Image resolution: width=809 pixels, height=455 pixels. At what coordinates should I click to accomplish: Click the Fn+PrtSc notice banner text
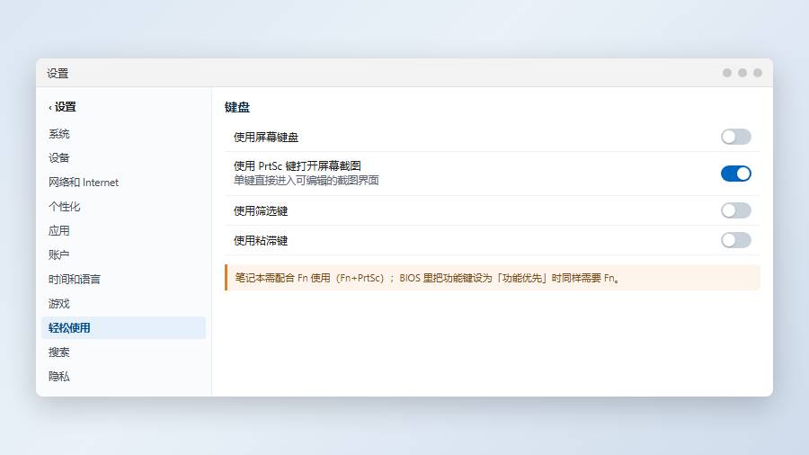point(427,278)
